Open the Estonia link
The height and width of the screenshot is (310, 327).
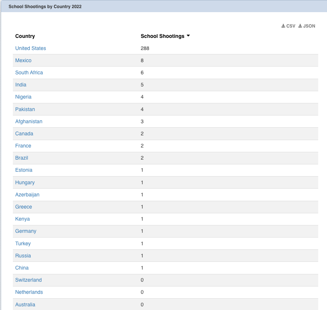click(x=23, y=170)
